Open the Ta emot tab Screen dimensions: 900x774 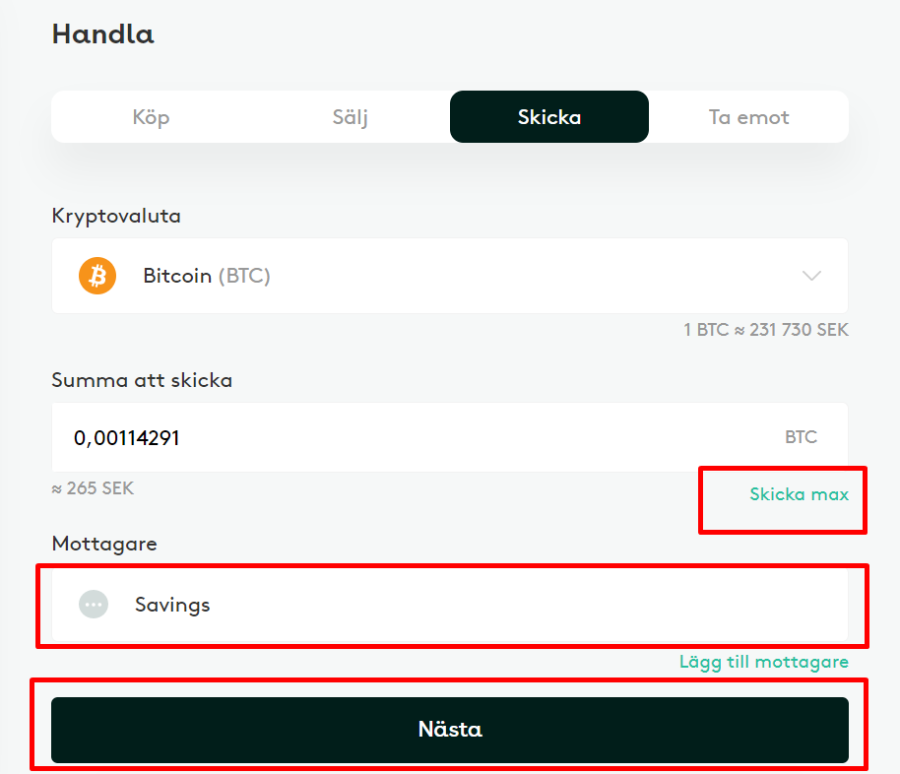pyautogui.click(x=748, y=117)
